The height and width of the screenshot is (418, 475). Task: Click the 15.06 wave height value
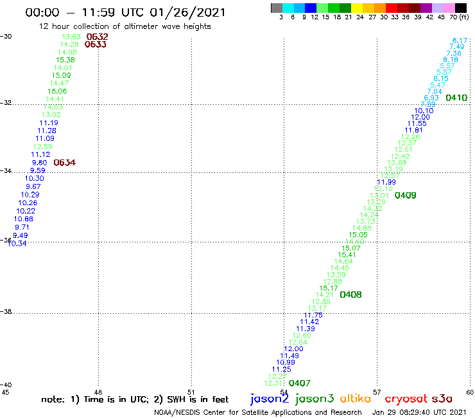point(57,91)
